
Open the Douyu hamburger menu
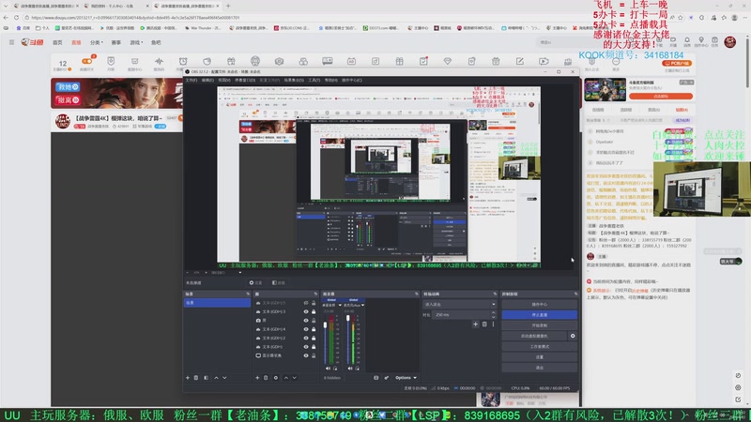click(x=11, y=42)
